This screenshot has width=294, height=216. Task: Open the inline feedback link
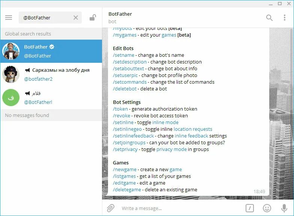[191, 136]
